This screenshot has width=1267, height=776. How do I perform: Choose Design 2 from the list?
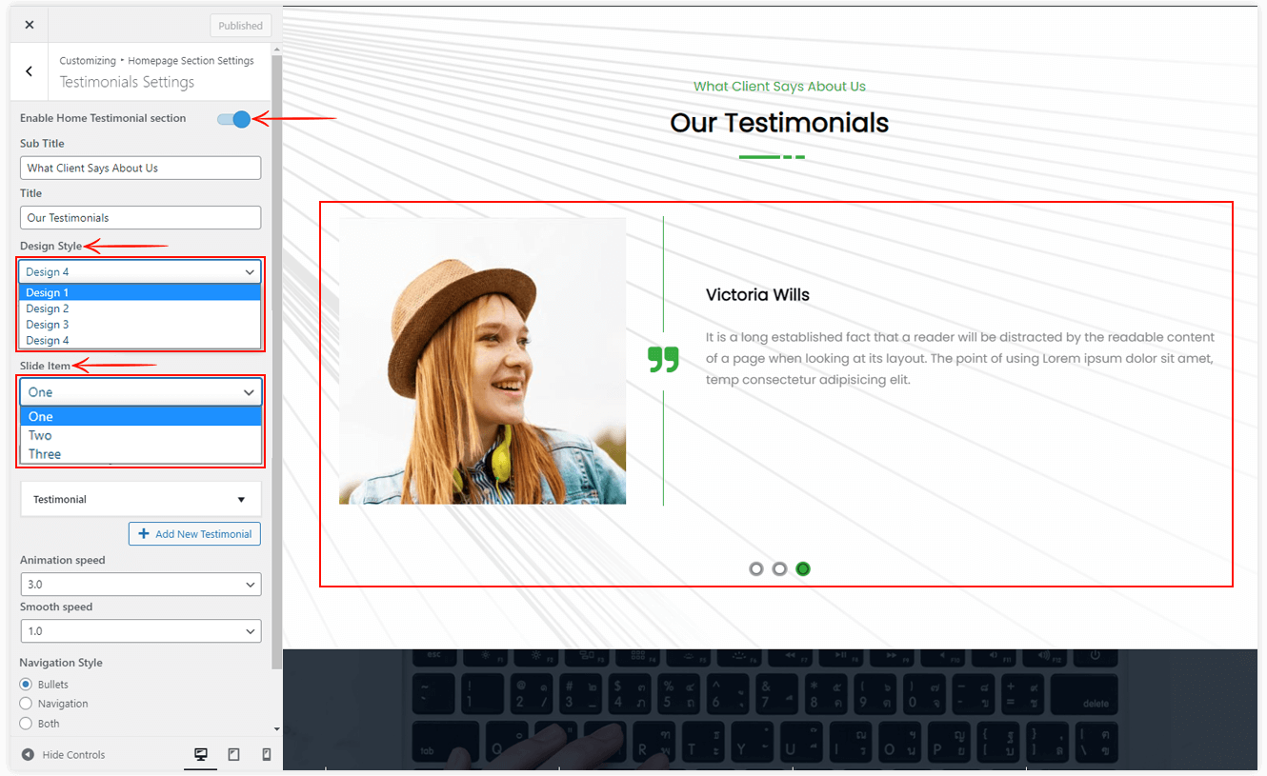(48, 308)
